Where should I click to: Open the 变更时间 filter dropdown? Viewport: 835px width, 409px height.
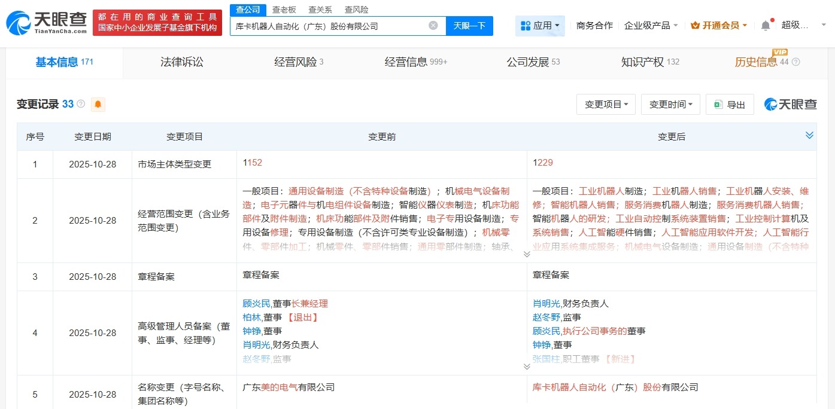pos(670,104)
